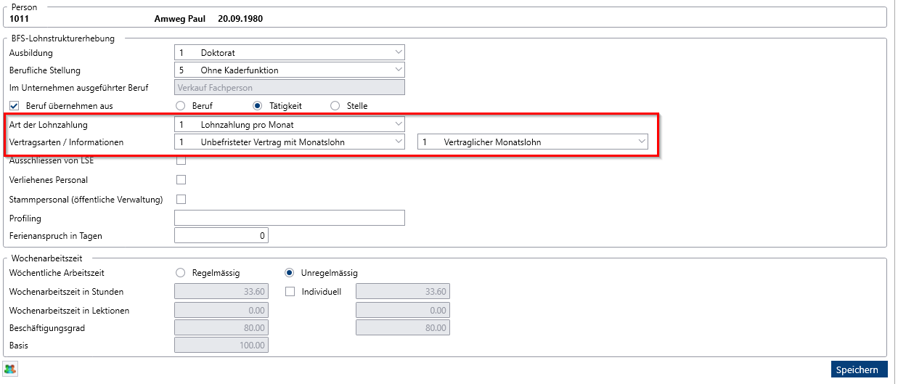Click the Speichern button

pos(860,369)
